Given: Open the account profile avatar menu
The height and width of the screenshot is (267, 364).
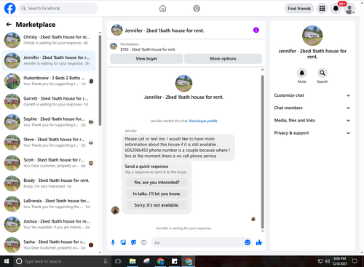Looking at the screenshot, I should coord(349,9).
